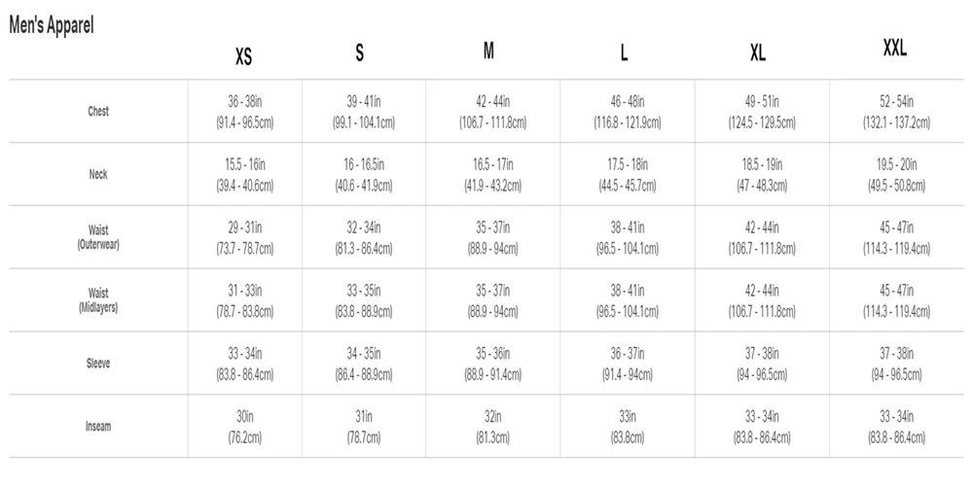The image size is (973, 486).
Task: Select the L size column header
Action: [x=624, y=53]
